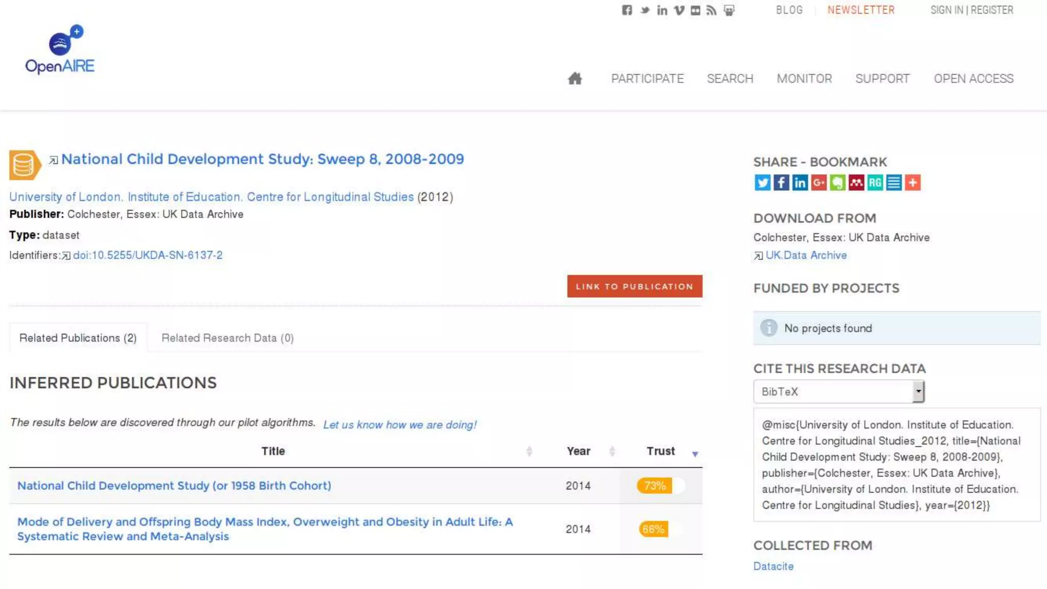Open more sharing options plus icon
The width and height of the screenshot is (1047, 589).
tap(913, 183)
